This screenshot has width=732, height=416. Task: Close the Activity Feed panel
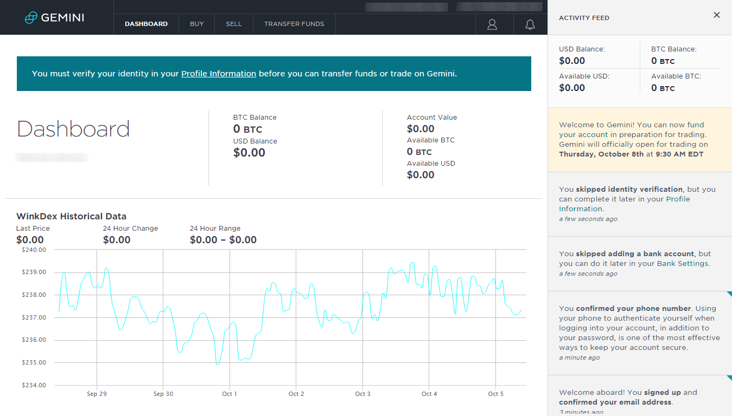coord(717,15)
